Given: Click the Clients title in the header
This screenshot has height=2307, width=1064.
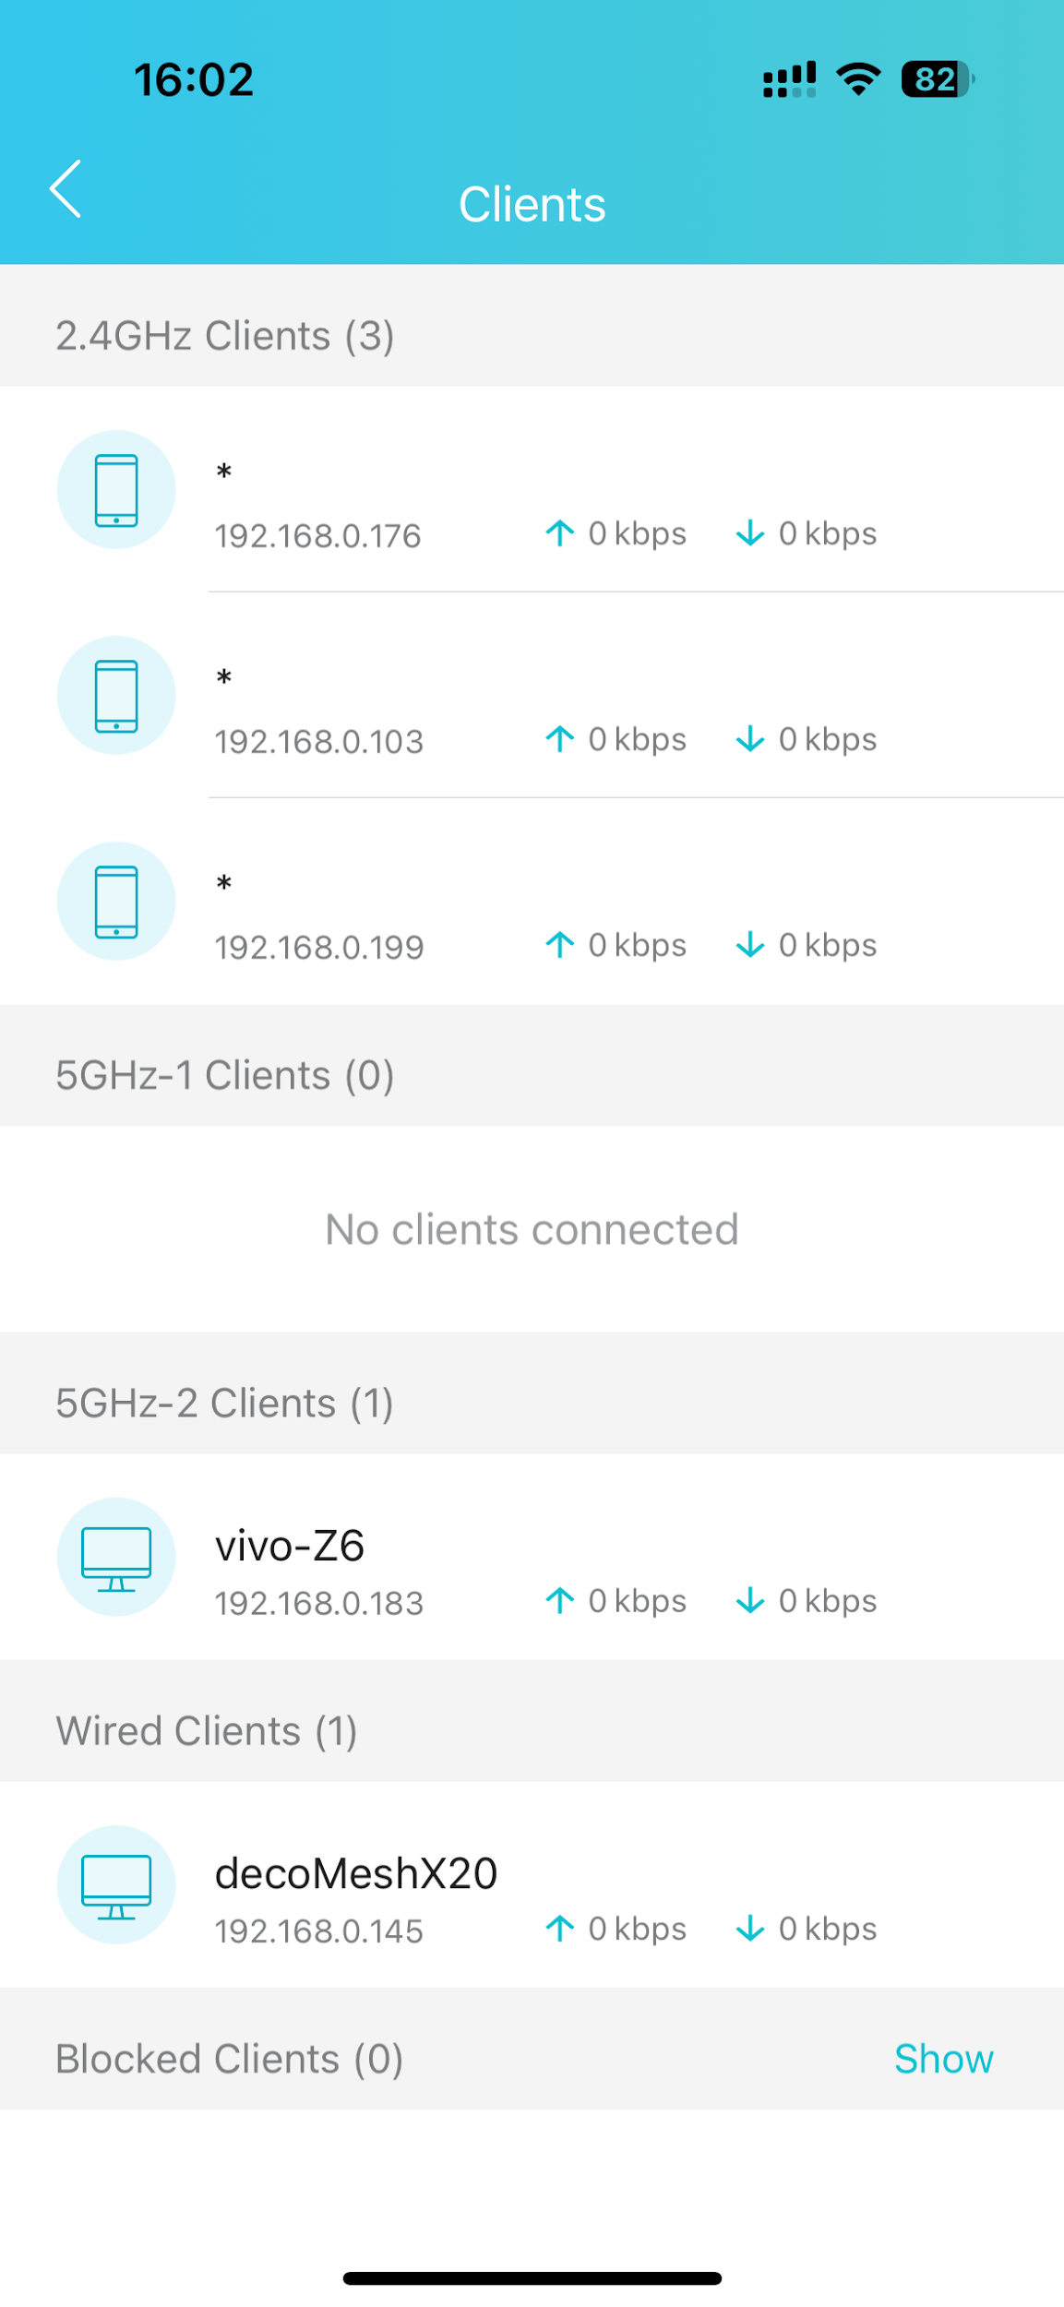Looking at the screenshot, I should coord(532,203).
